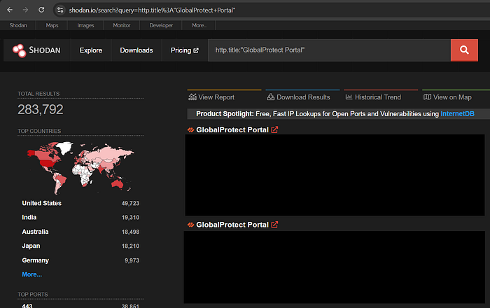The height and width of the screenshot is (308, 490).
Task: Click the Download Results icon
Action: [x=270, y=97]
